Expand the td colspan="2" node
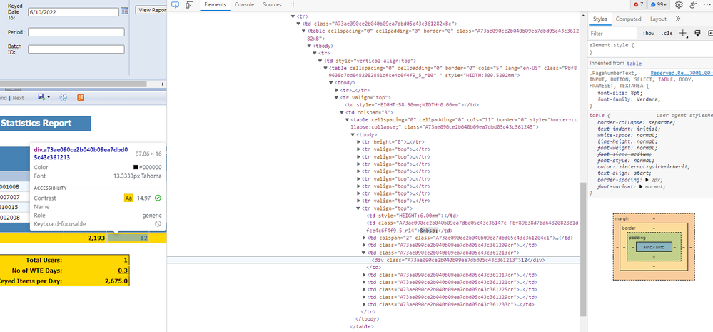Viewport: 713px width, 332px height. pyautogui.click(x=365, y=238)
